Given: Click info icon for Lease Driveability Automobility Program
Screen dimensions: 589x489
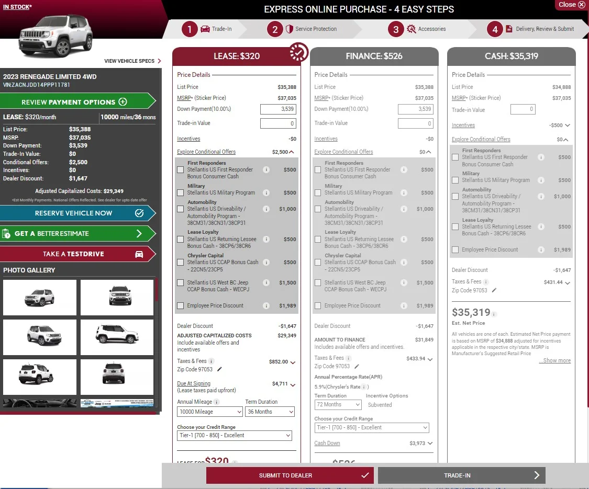Looking at the screenshot, I should pyautogui.click(x=266, y=209).
